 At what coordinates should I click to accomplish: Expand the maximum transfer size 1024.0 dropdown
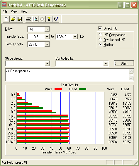[x=75, y=37]
